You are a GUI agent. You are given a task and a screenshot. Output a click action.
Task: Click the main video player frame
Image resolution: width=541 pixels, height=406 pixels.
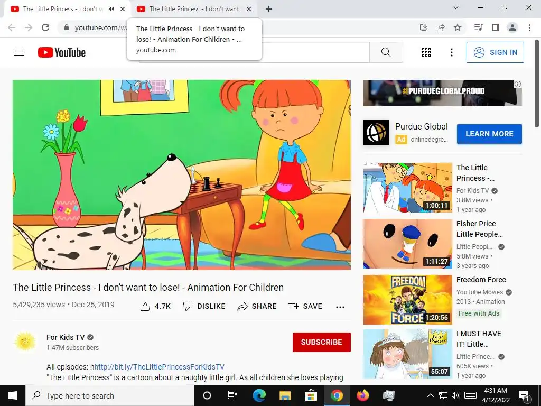click(x=182, y=174)
